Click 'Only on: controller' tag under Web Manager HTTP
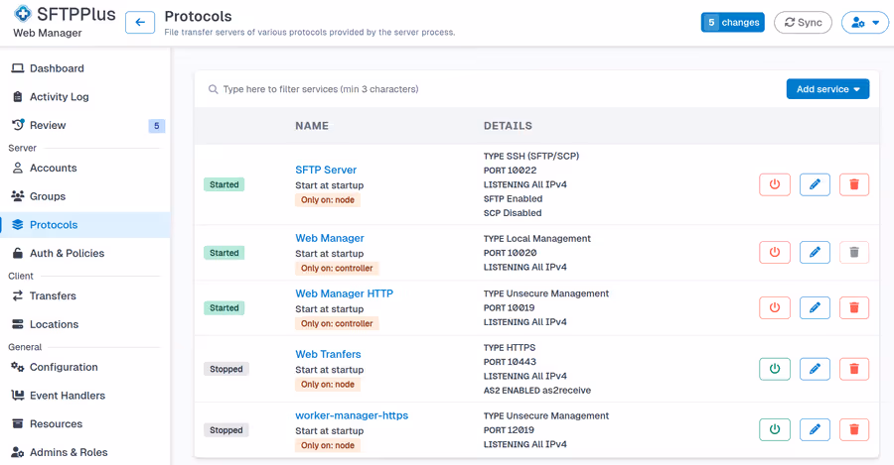894x465 pixels. coord(337,323)
